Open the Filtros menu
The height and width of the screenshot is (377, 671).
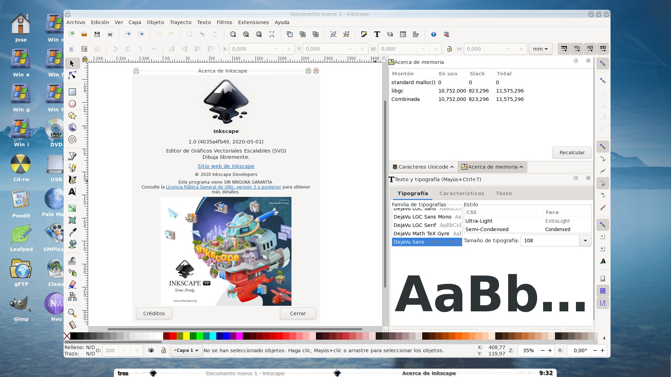tap(224, 22)
